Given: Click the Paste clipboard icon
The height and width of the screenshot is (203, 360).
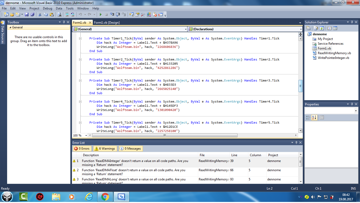Looking at the screenshot, I should [52, 14].
